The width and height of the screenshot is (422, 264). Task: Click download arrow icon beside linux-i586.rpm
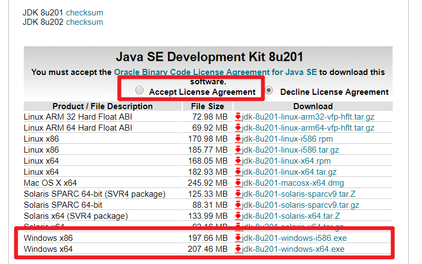click(x=238, y=139)
